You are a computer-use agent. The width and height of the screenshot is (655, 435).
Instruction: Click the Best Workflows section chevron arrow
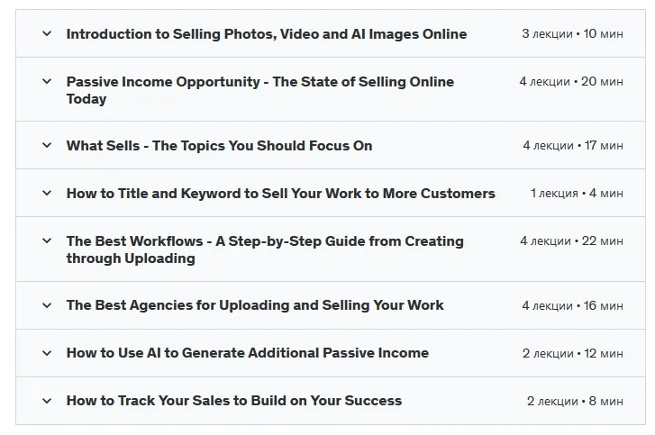47,240
